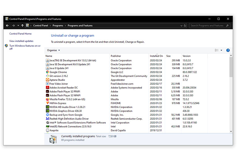Click the Back arrow in the navigation bar
The height and width of the screenshot is (158, 237).
(7, 26)
